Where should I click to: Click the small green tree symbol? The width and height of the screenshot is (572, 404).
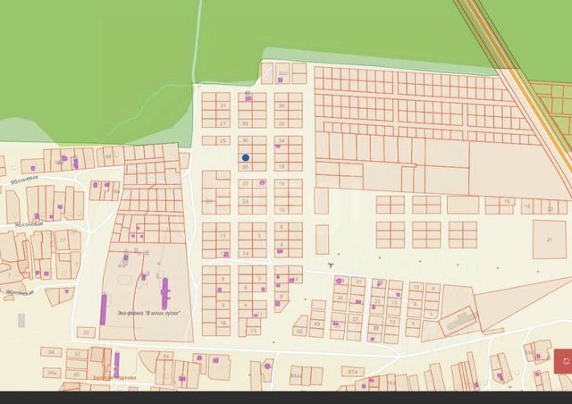pyautogui.click(x=331, y=265)
